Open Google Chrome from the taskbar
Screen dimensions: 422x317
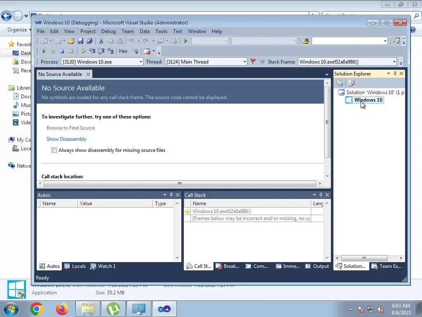click(x=37, y=309)
